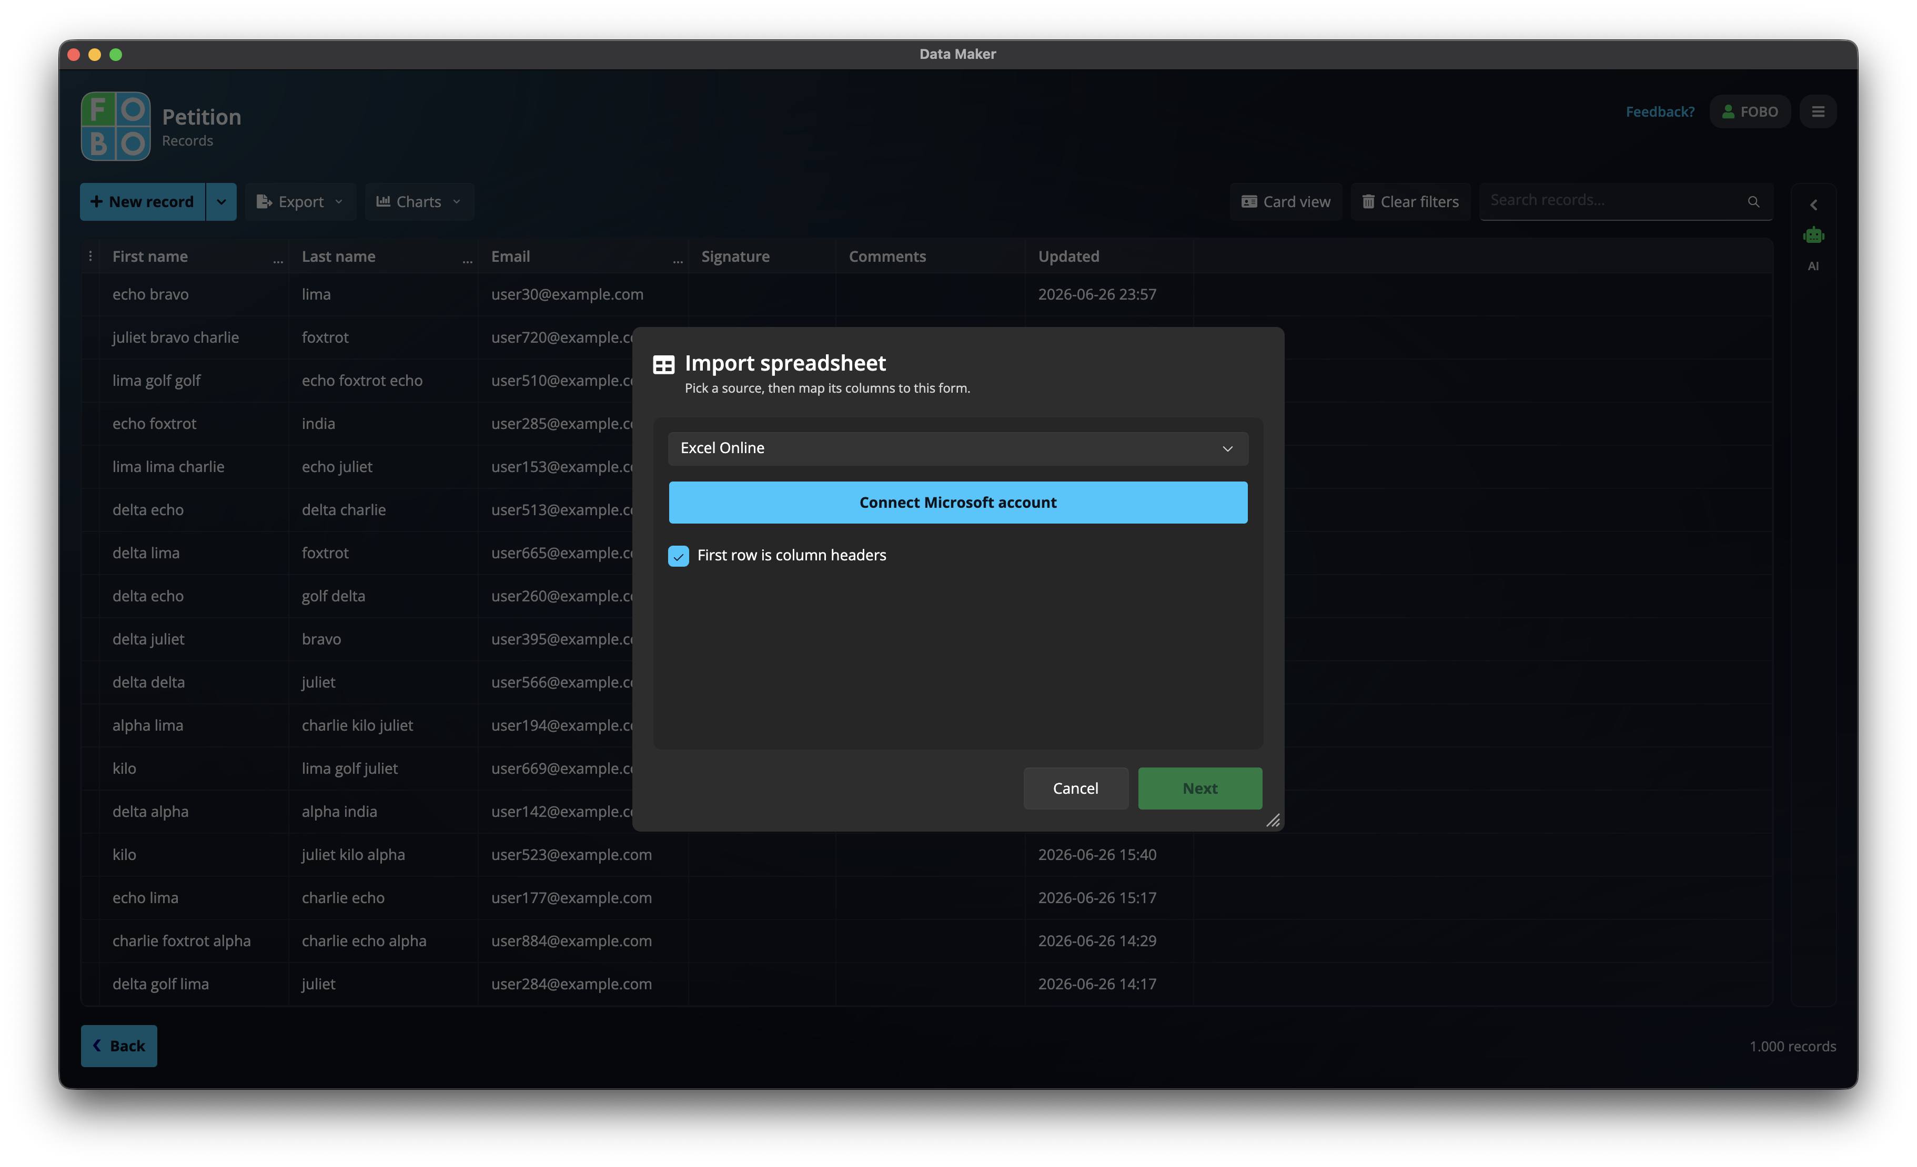Click the Import spreadsheet table icon
1917x1167 pixels.
click(663, 365)
